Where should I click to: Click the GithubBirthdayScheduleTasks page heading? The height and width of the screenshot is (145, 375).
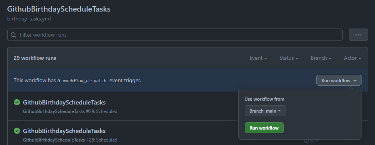pyautogui.click(x=59, y=9)
